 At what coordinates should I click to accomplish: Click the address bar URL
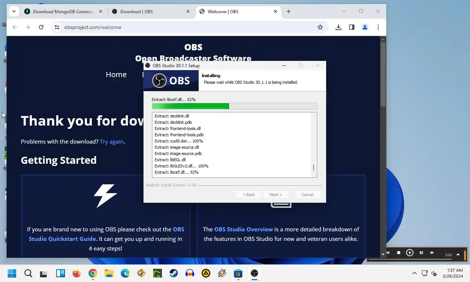93,27
